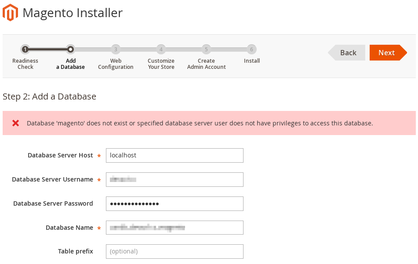Screen dimensions: 418x264
Task: Open the Readiness Check step label
Action: coord(25,64)
